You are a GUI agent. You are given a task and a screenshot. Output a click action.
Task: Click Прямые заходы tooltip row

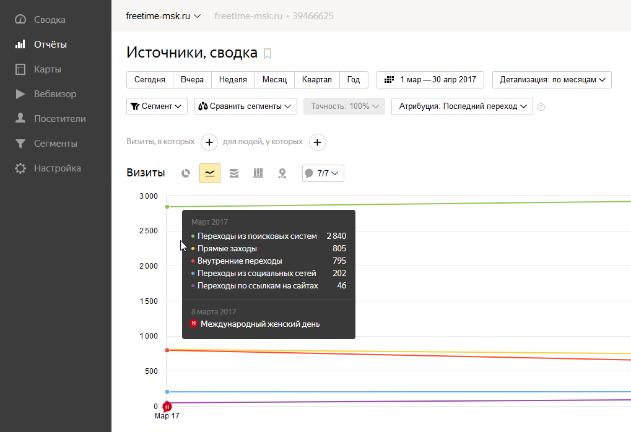[x=268, y=249]
